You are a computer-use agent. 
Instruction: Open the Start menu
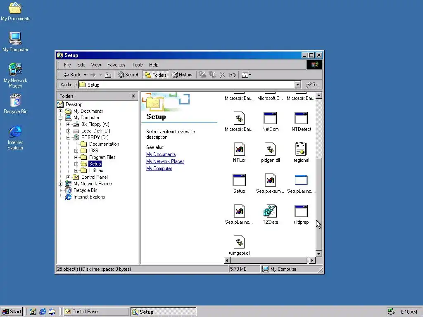pos(12,312)
